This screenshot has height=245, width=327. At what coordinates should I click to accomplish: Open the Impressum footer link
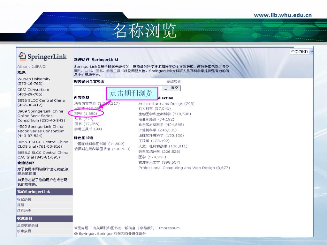click(169, 228)
